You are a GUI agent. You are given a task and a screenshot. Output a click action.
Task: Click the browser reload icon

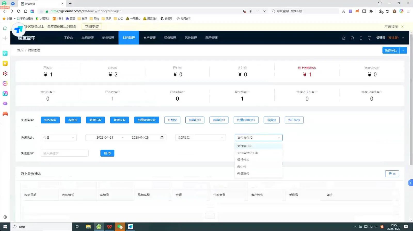19,11
